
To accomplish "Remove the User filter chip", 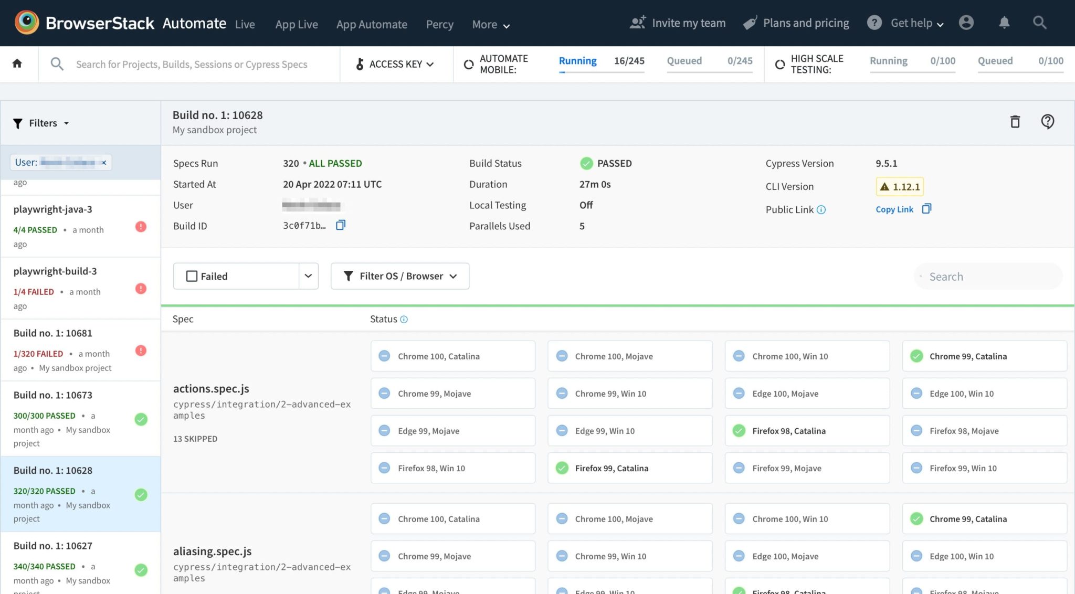I will [x=104, y=162].
